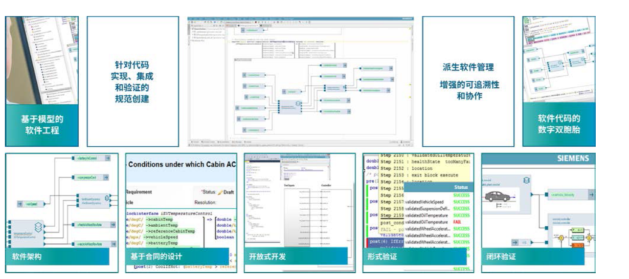Click the pencil Draft status icon

220,192
